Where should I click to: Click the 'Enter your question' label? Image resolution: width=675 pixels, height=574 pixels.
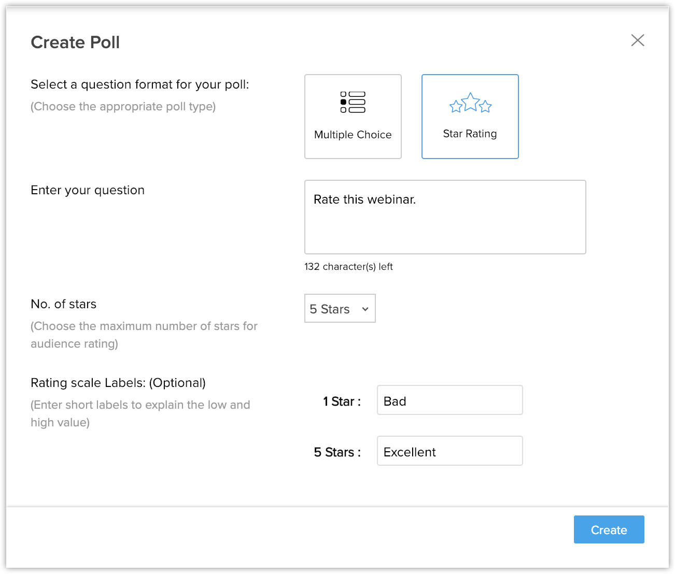(88, 190)
